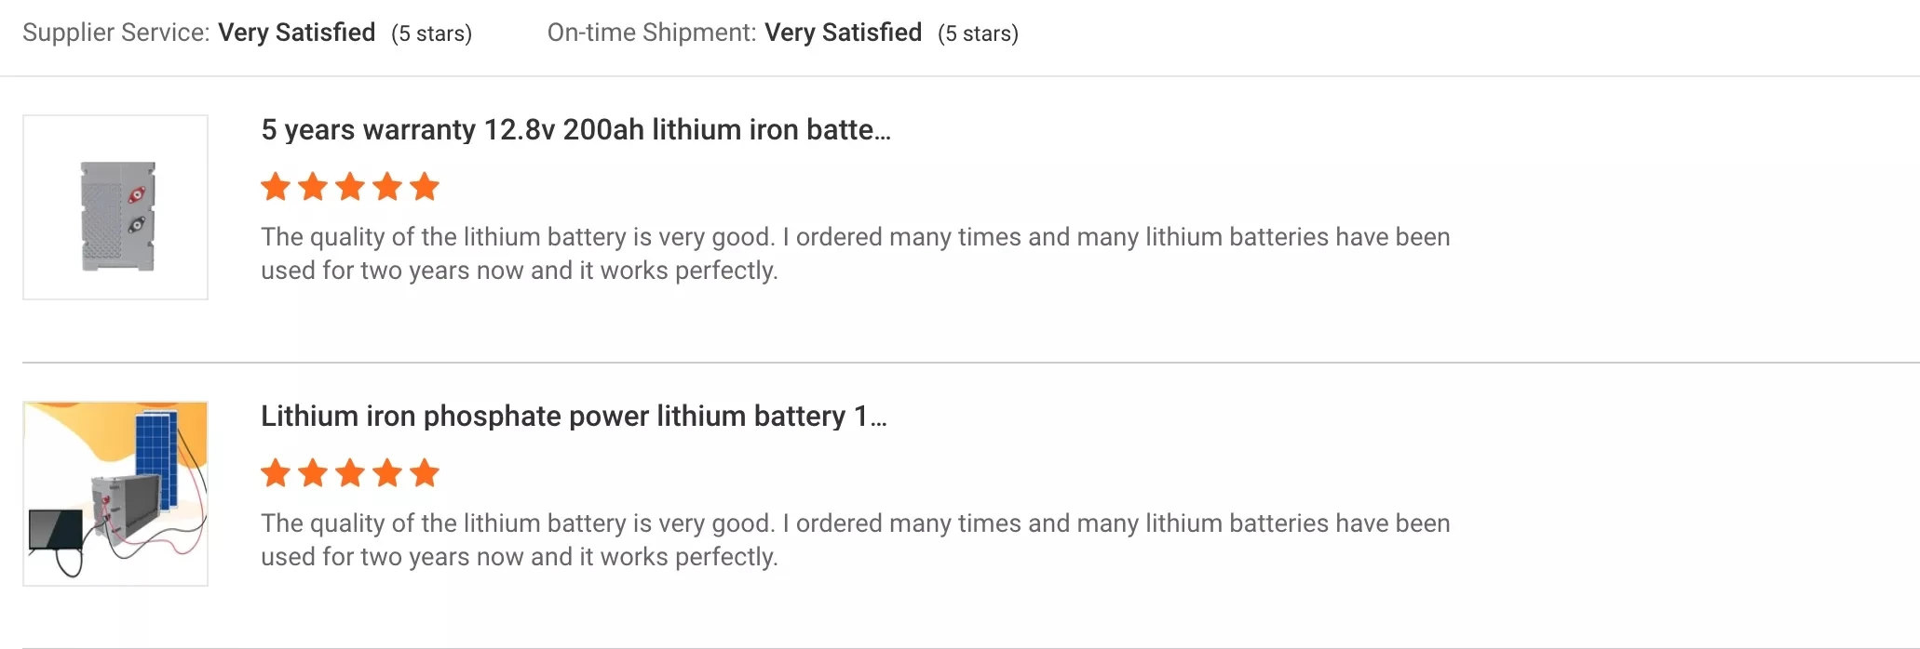This screenshot has width=1920, height=649.
Task: Click fifth star of the 12.8v 200ah rating
Action: 425,187
